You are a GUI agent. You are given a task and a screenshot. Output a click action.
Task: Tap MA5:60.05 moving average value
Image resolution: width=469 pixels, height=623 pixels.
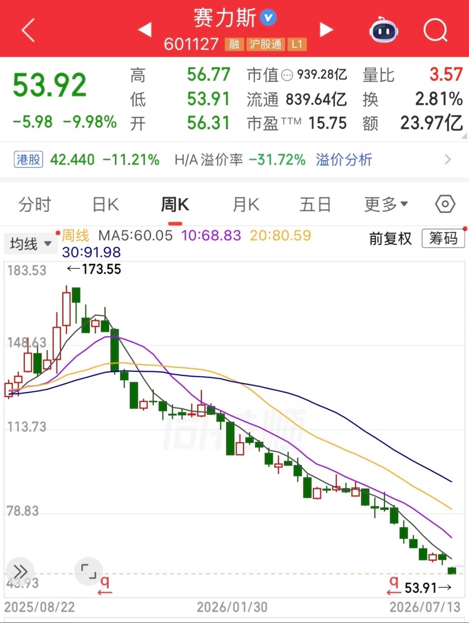click(136, 235)
